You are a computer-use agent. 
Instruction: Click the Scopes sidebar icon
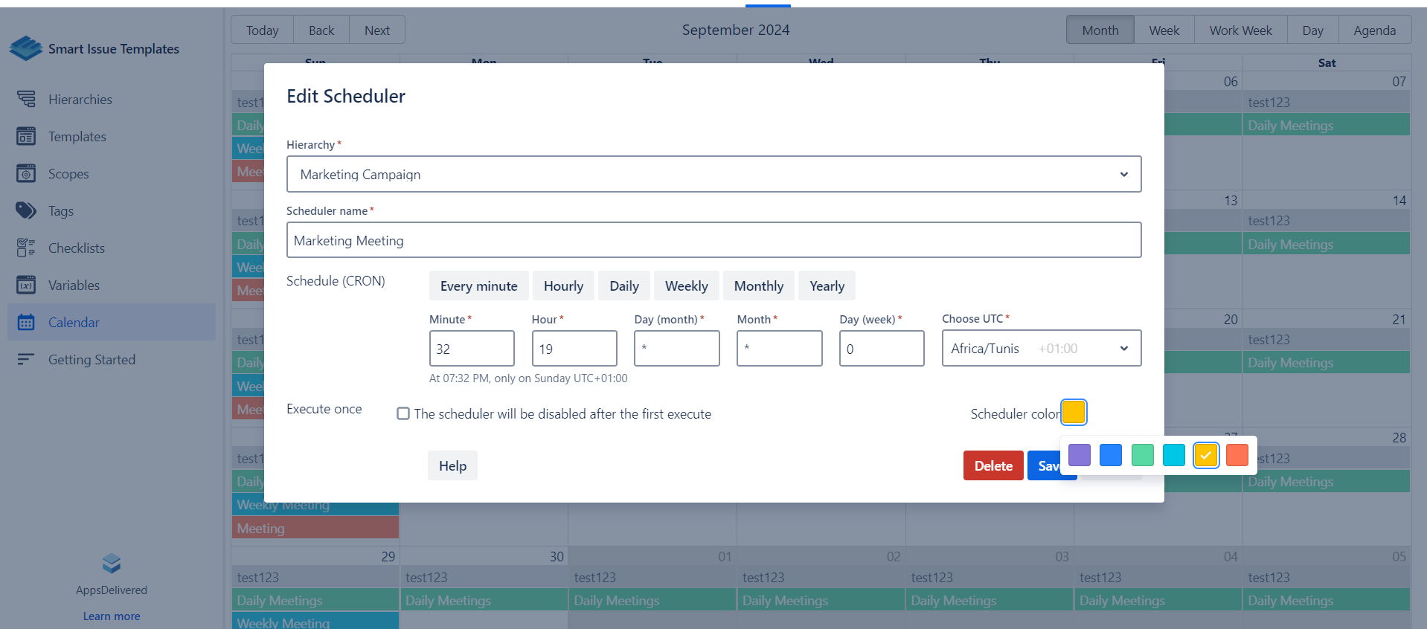[26, 173]
